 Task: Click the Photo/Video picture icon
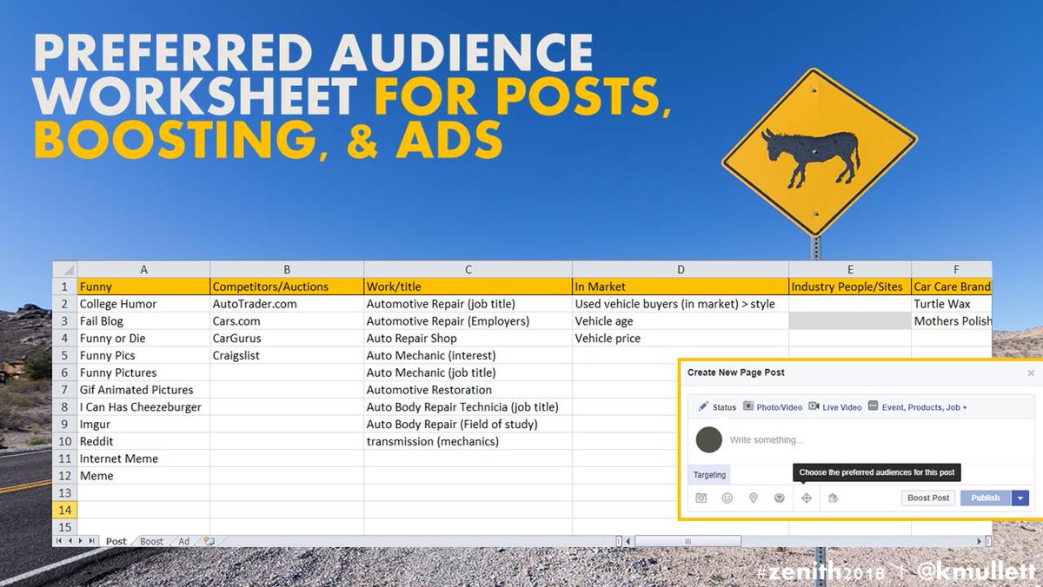click(748, 406)
